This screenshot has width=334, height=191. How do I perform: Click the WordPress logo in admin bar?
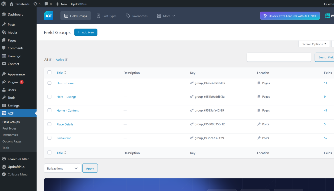coord(4,4)
